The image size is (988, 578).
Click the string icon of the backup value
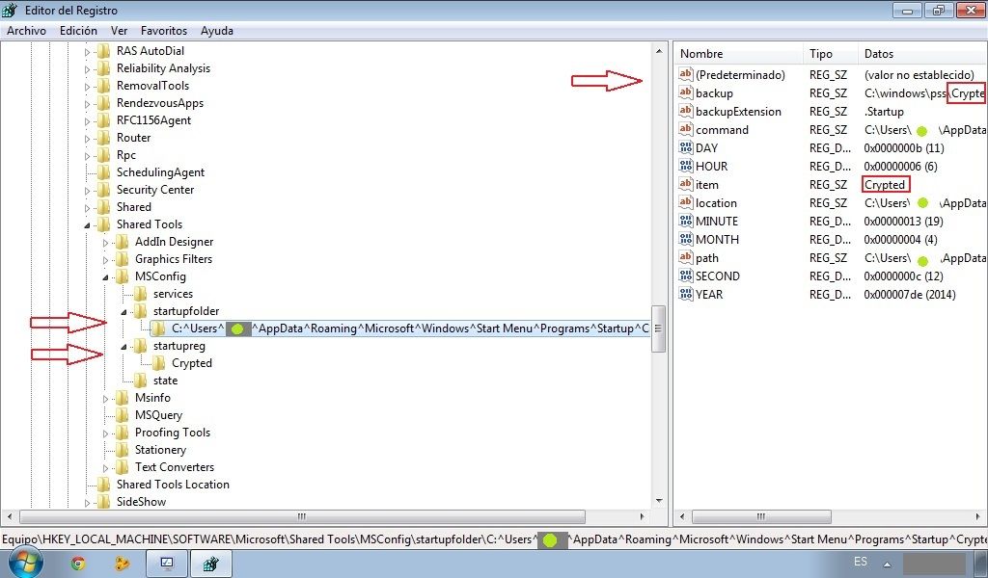[x=686, y=92]
